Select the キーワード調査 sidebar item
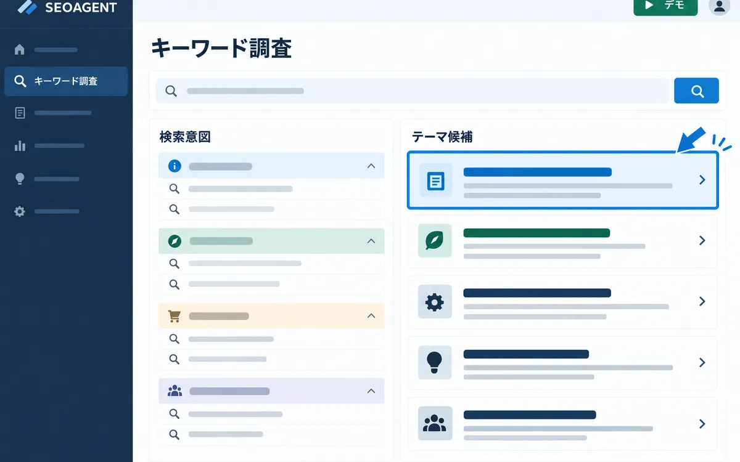Image resolution: width=740 pixels, height=462 pixels. [66, 81]
